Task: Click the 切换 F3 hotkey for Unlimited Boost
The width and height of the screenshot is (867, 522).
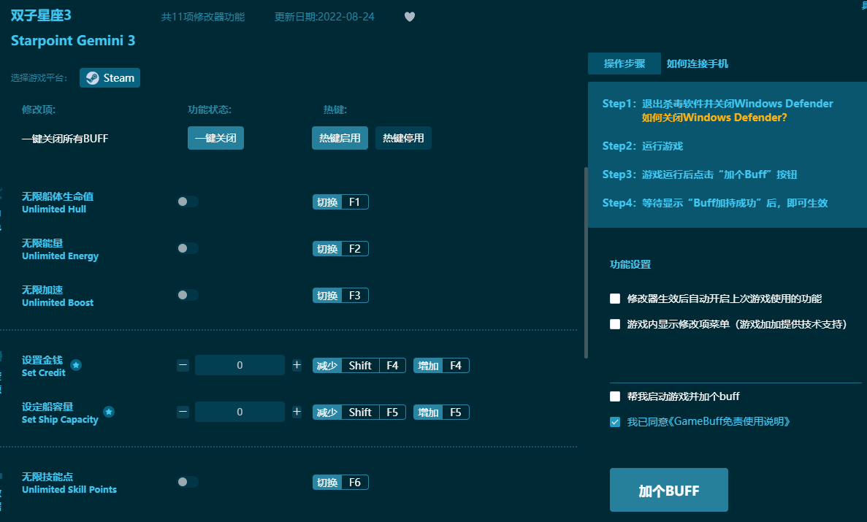Action: tap(340, 296)
